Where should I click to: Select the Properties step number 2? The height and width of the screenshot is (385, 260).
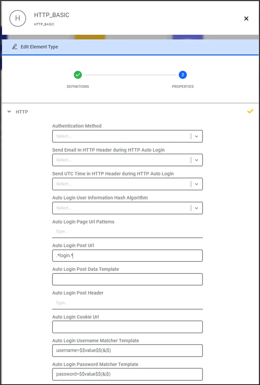pos(183,75)
